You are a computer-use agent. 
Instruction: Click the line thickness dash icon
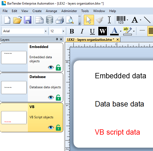tap(142, 30)
